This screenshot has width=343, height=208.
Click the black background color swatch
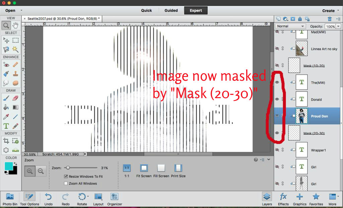(14, 171)
